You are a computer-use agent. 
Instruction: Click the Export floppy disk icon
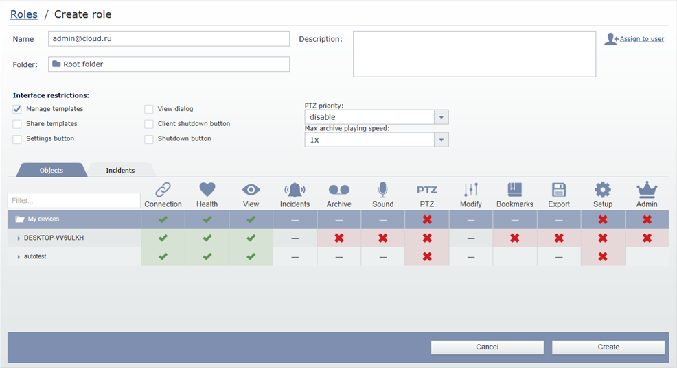(559, 190)
